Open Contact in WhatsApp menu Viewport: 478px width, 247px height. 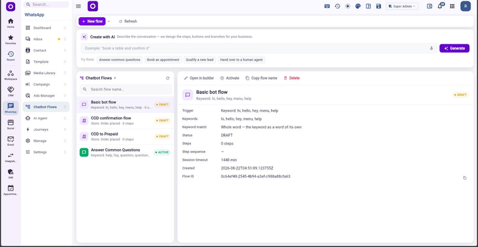tap(46, 50)
